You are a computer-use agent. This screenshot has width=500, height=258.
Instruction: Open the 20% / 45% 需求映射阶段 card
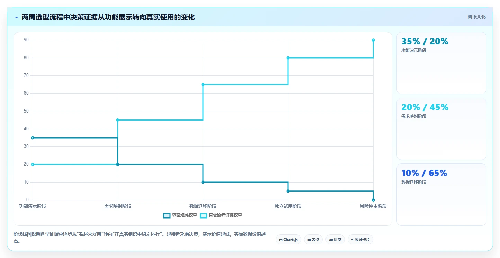coord(441,129)
